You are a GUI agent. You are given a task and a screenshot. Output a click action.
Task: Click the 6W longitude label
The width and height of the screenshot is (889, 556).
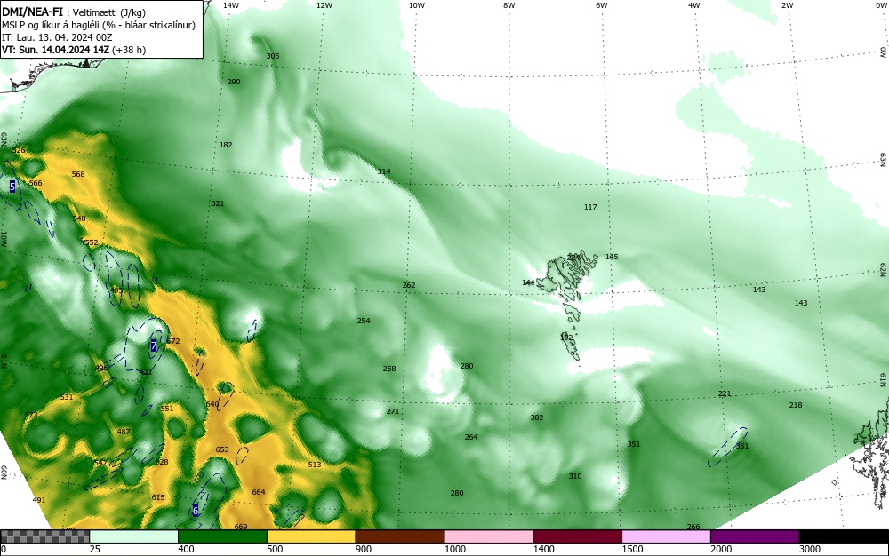602,5
